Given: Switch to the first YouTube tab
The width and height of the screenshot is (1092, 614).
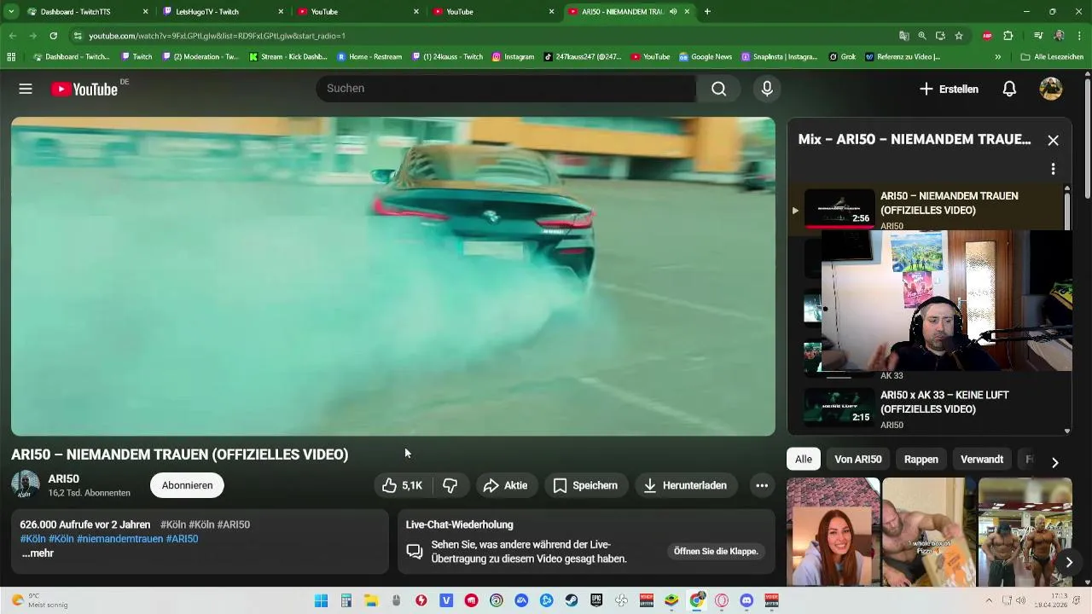Looking at the screenshot, I should (357, 12).
